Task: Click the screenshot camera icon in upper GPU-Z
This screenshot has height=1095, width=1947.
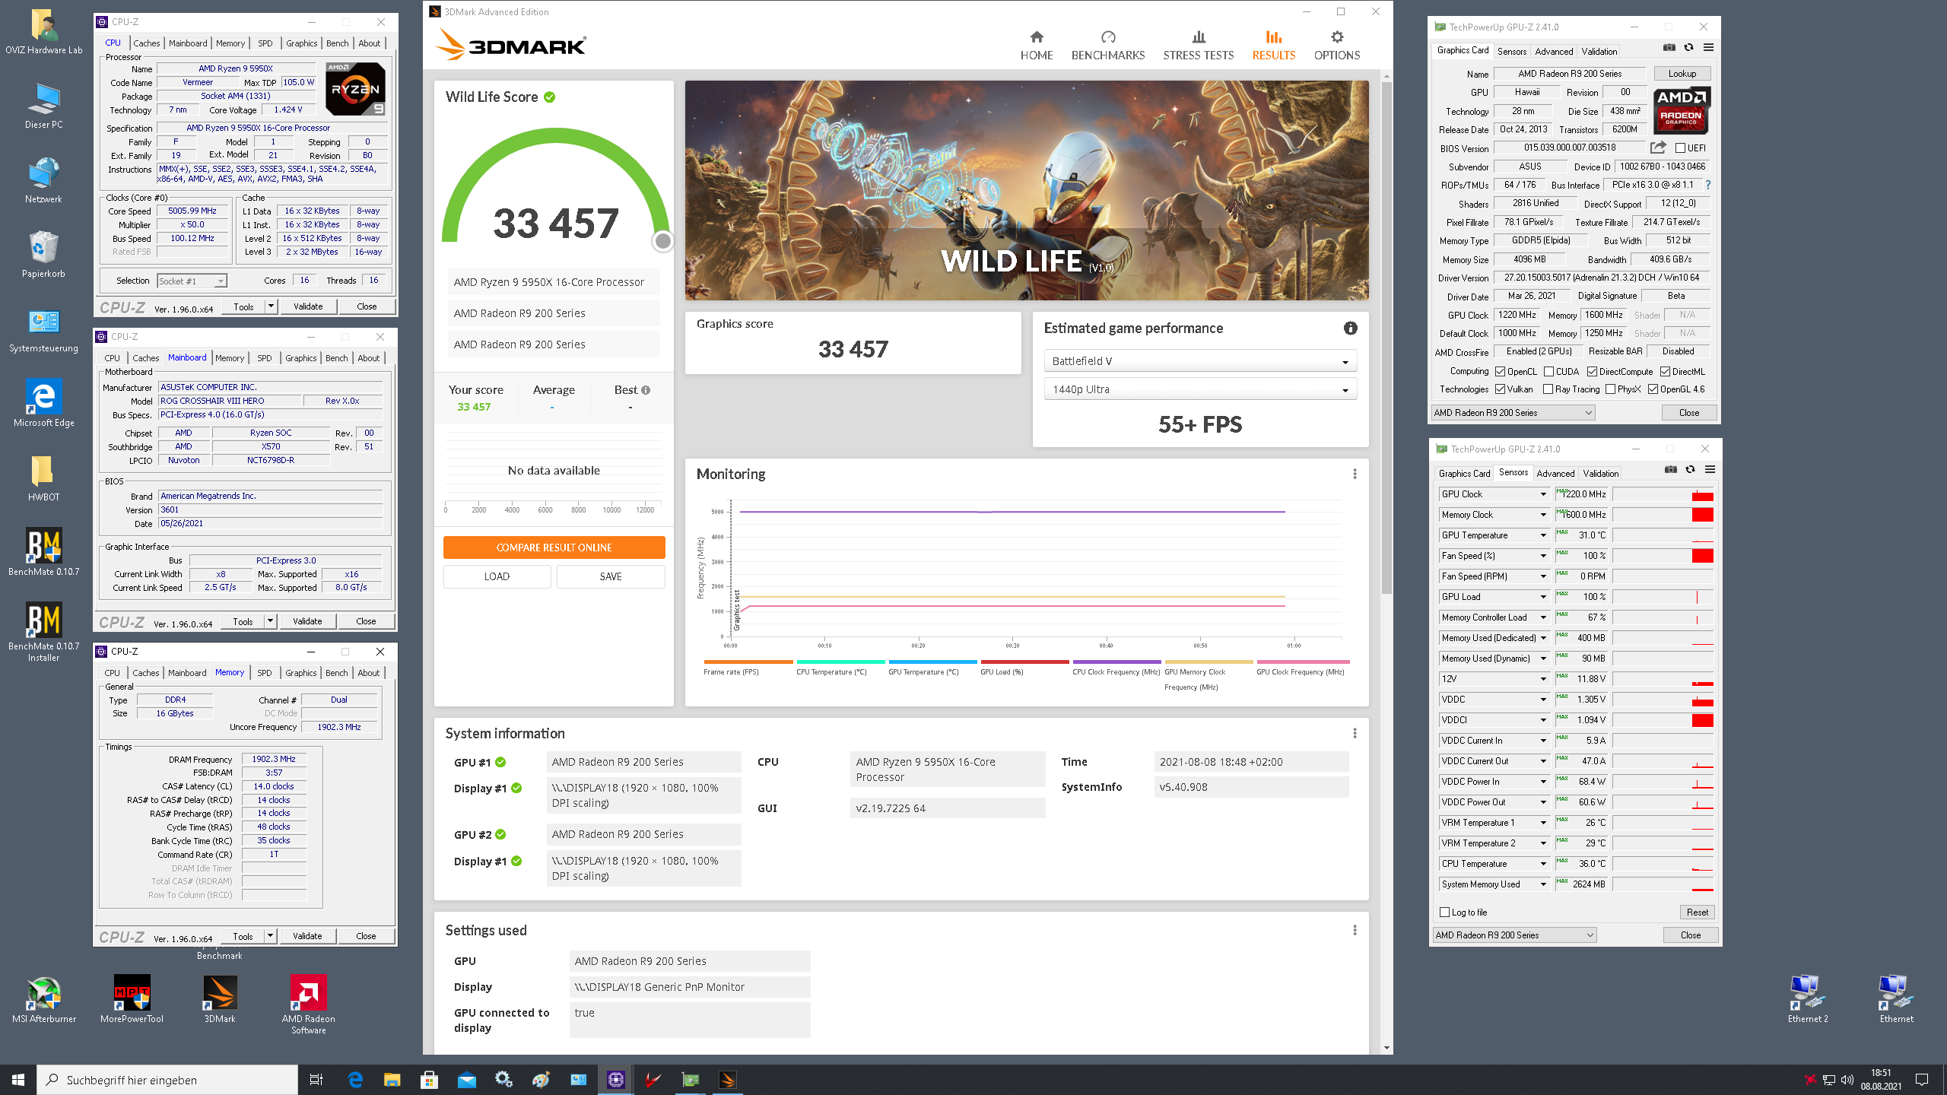Action: (x=1669, y=48)
